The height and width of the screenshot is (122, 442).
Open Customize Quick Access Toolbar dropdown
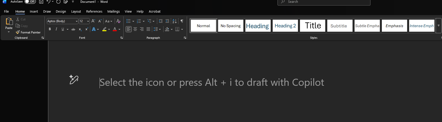point(73,2)
